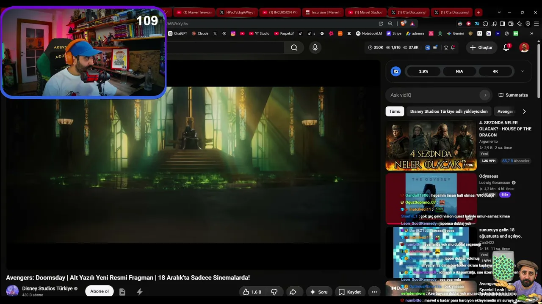Switch to the HPvcYvLbgAAViyy X tab
Screen dimensions: 542x304
(x=236, y=12)
